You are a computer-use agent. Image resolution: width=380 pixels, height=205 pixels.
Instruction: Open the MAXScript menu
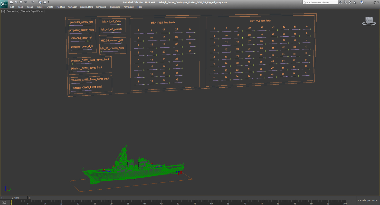point(129,7)
